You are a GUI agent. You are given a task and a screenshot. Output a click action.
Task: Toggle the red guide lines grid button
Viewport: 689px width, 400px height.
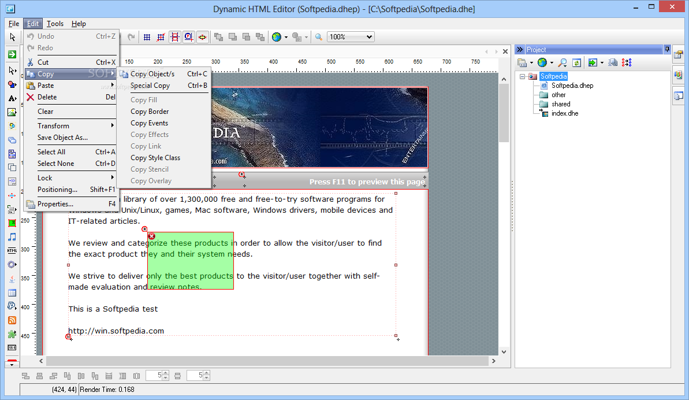[x=175, y=38]
